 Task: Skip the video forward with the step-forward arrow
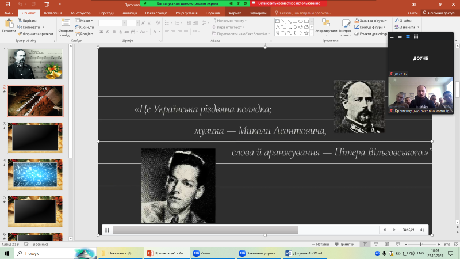point(394,230)
